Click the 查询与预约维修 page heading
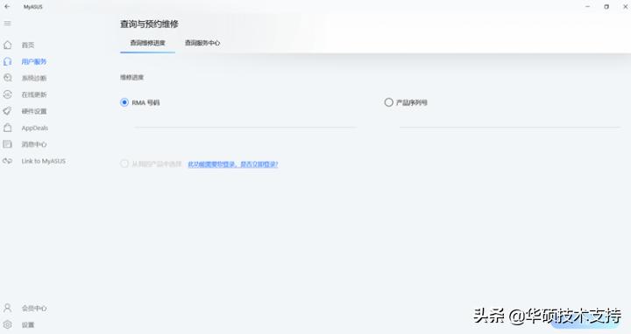 (x=149, y=24)
